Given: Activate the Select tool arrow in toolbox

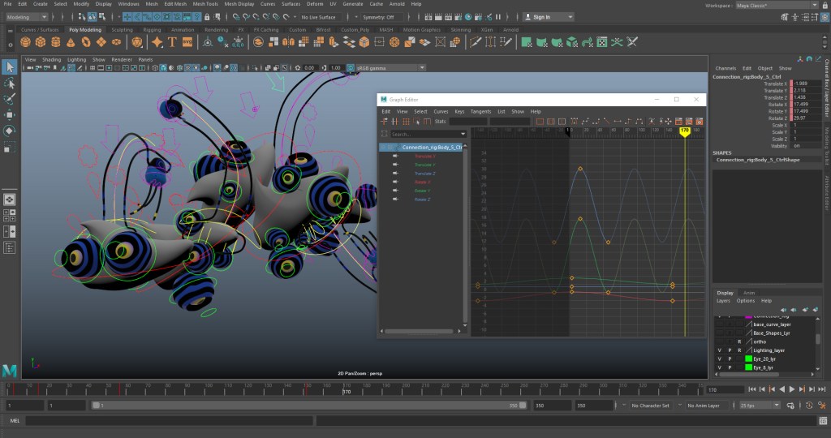Looking at the screenshot, I should [9, 67].
